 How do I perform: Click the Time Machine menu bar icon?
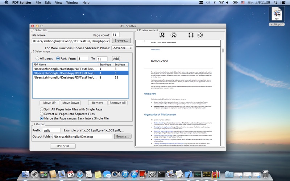[x=208, y=3]
